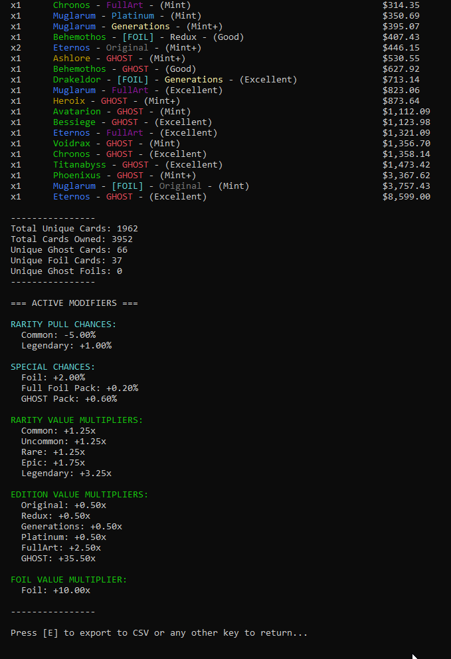
Task: Select the Titanabyss GHOST card line
Action: click(137, 165)
